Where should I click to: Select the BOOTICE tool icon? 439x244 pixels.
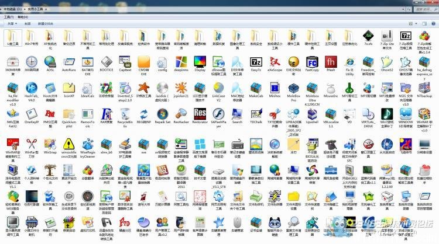tap(107, 62)
